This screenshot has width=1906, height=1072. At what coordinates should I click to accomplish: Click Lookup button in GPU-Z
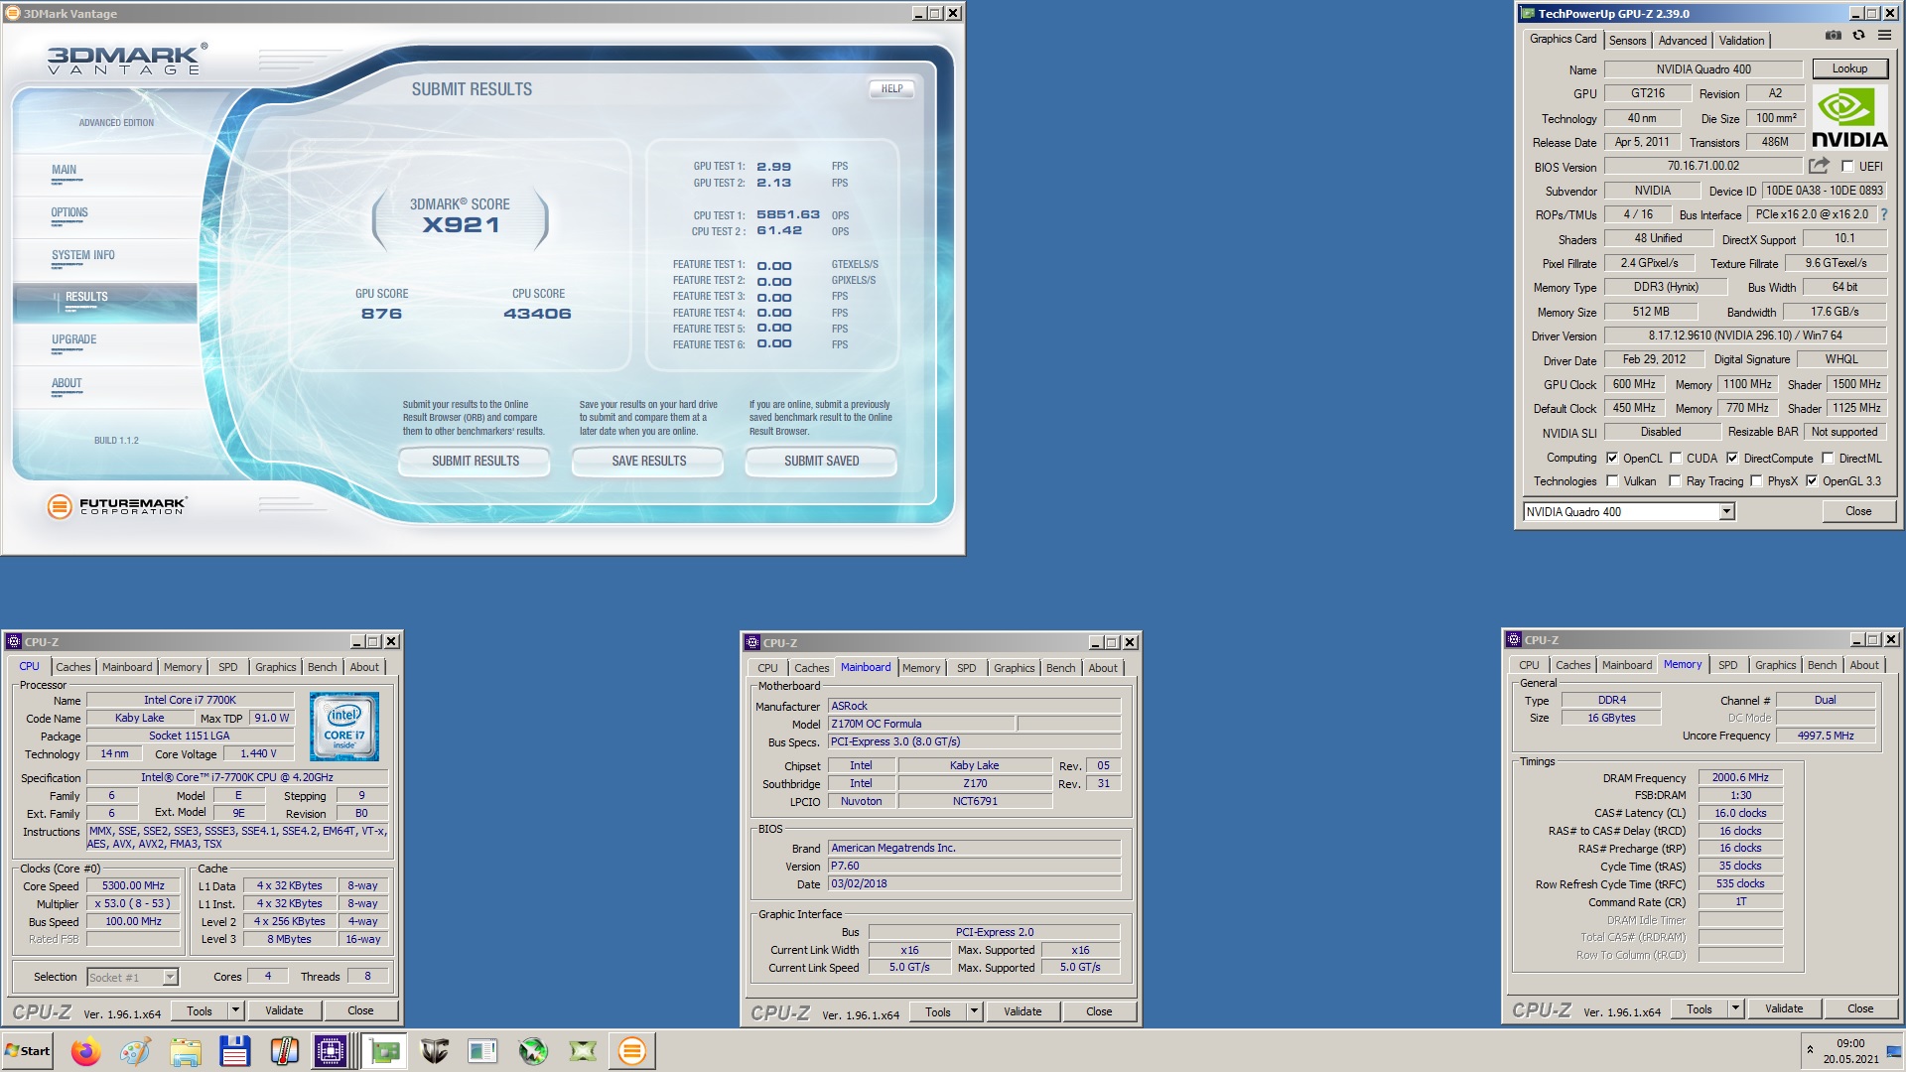coord(1849,68)
